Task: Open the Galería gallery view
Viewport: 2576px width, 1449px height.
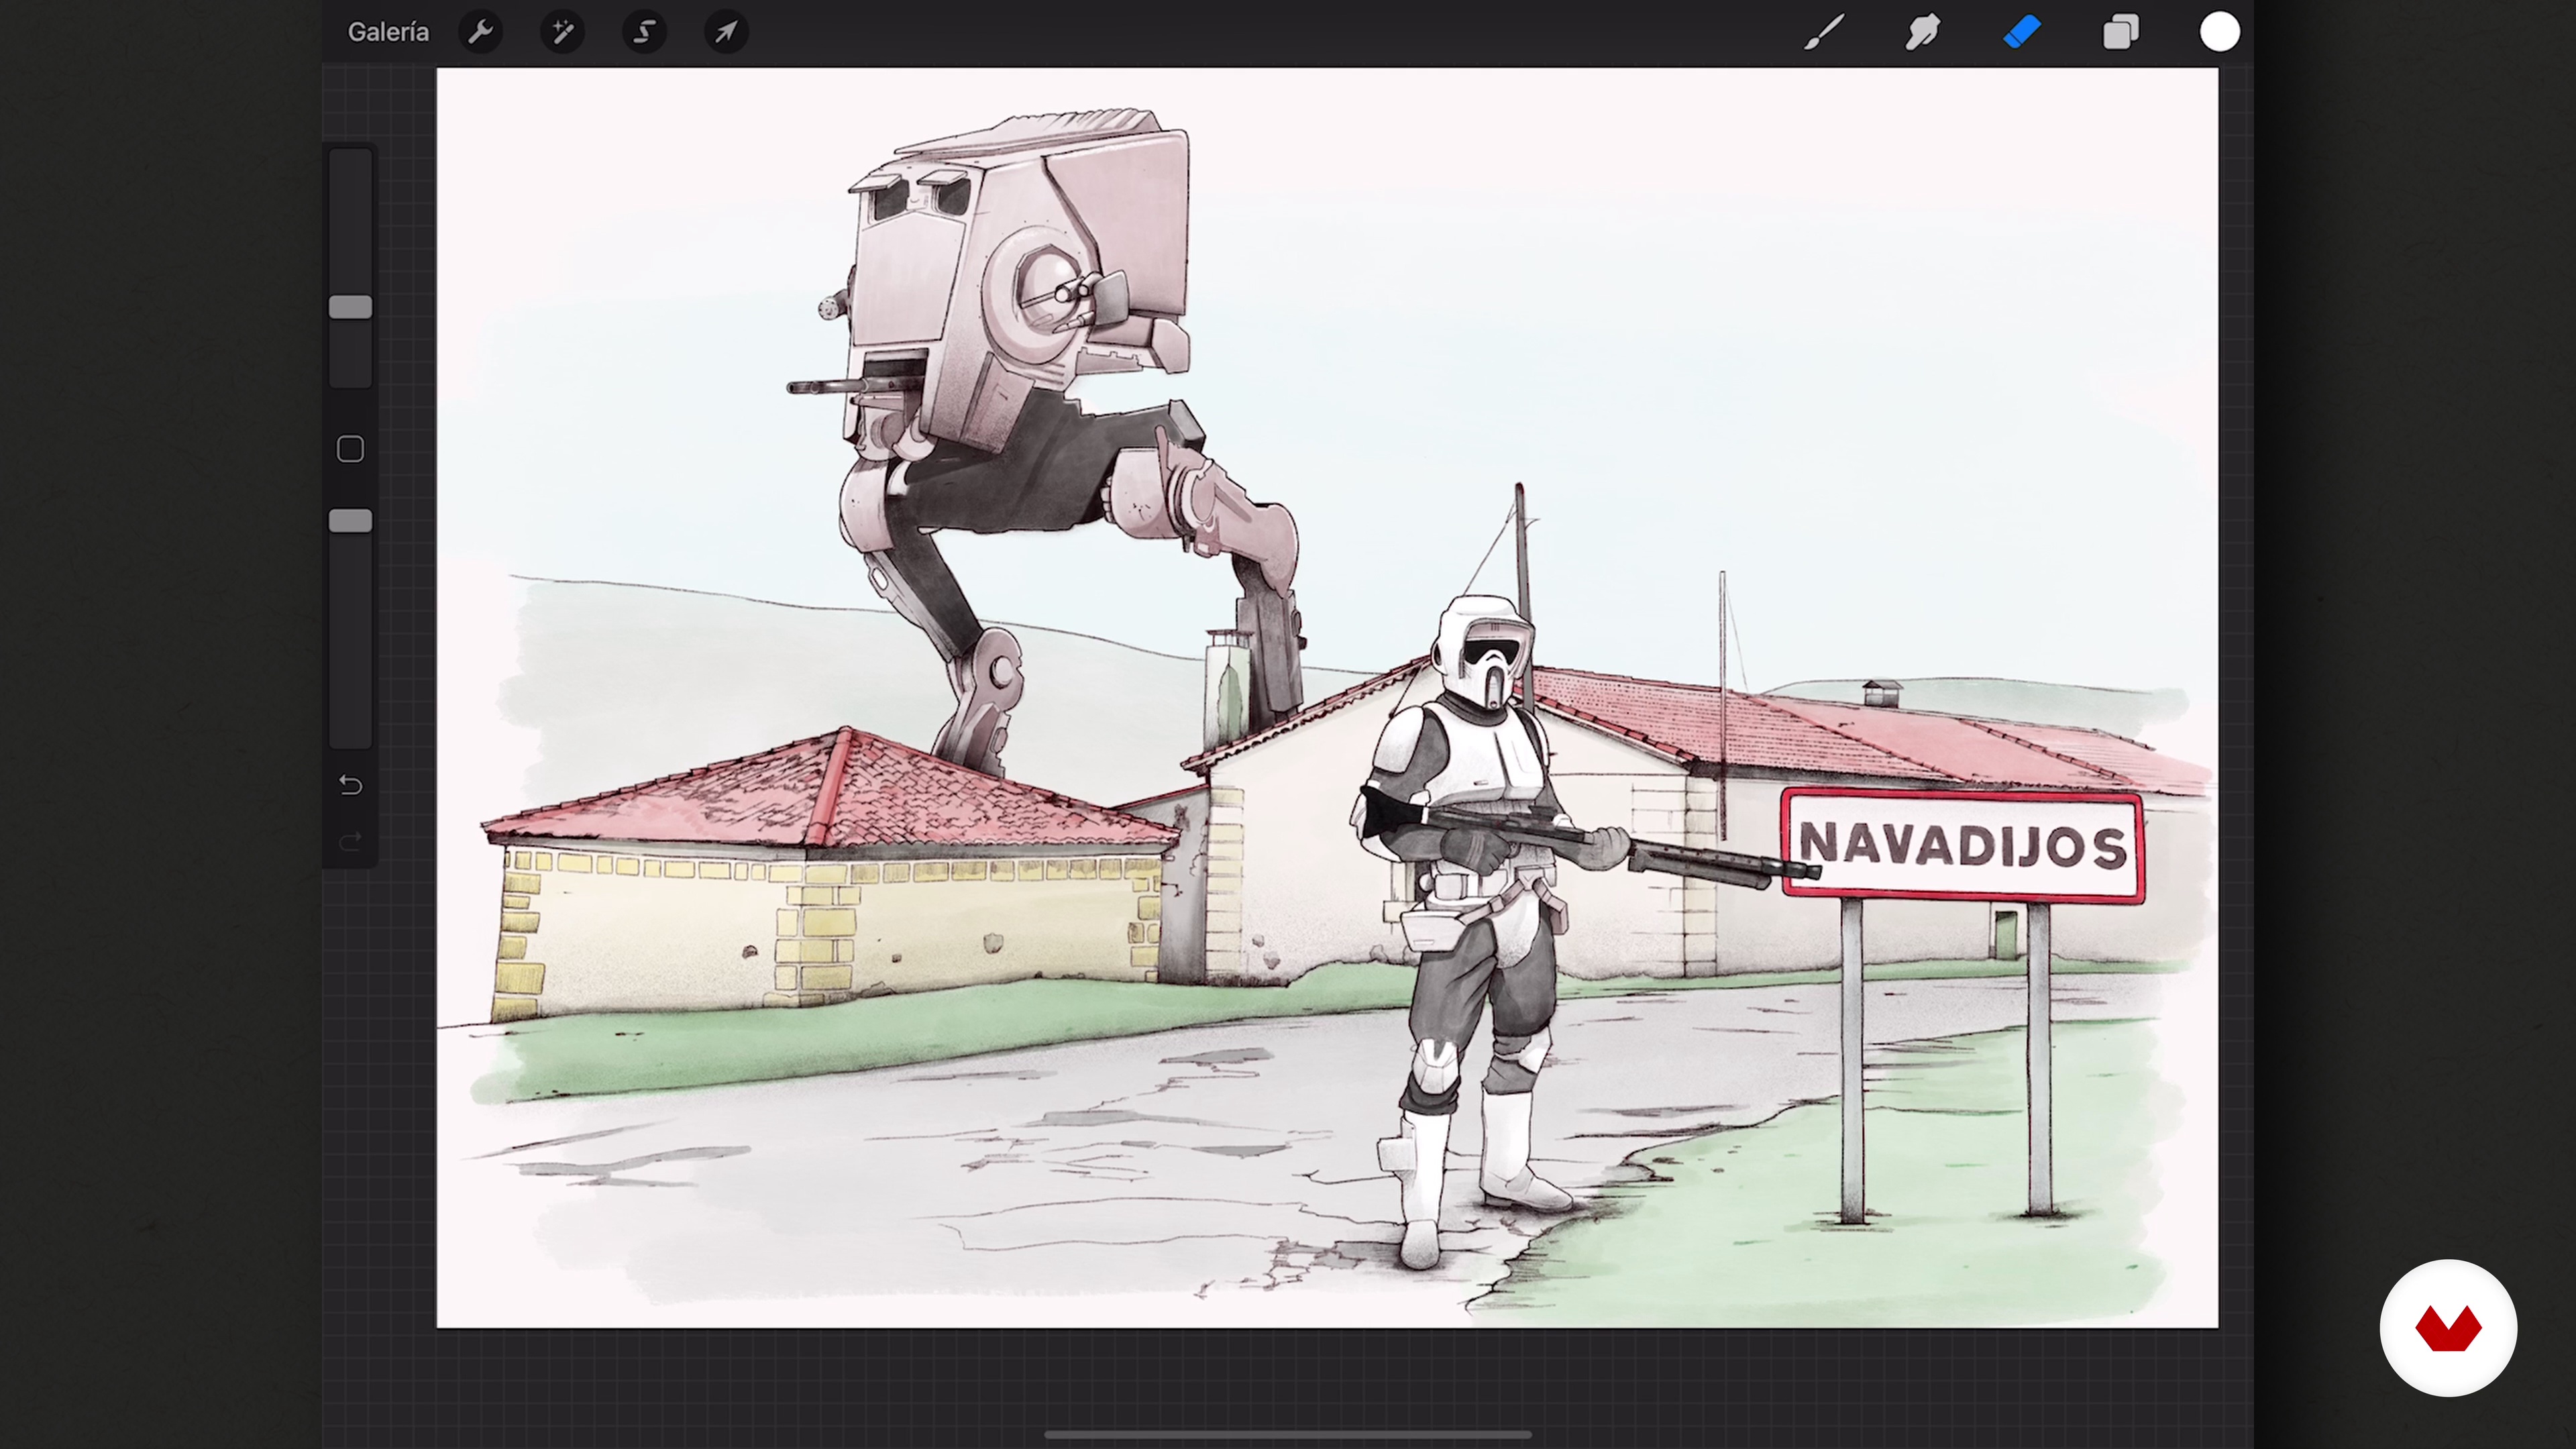Action: (388, 32)
